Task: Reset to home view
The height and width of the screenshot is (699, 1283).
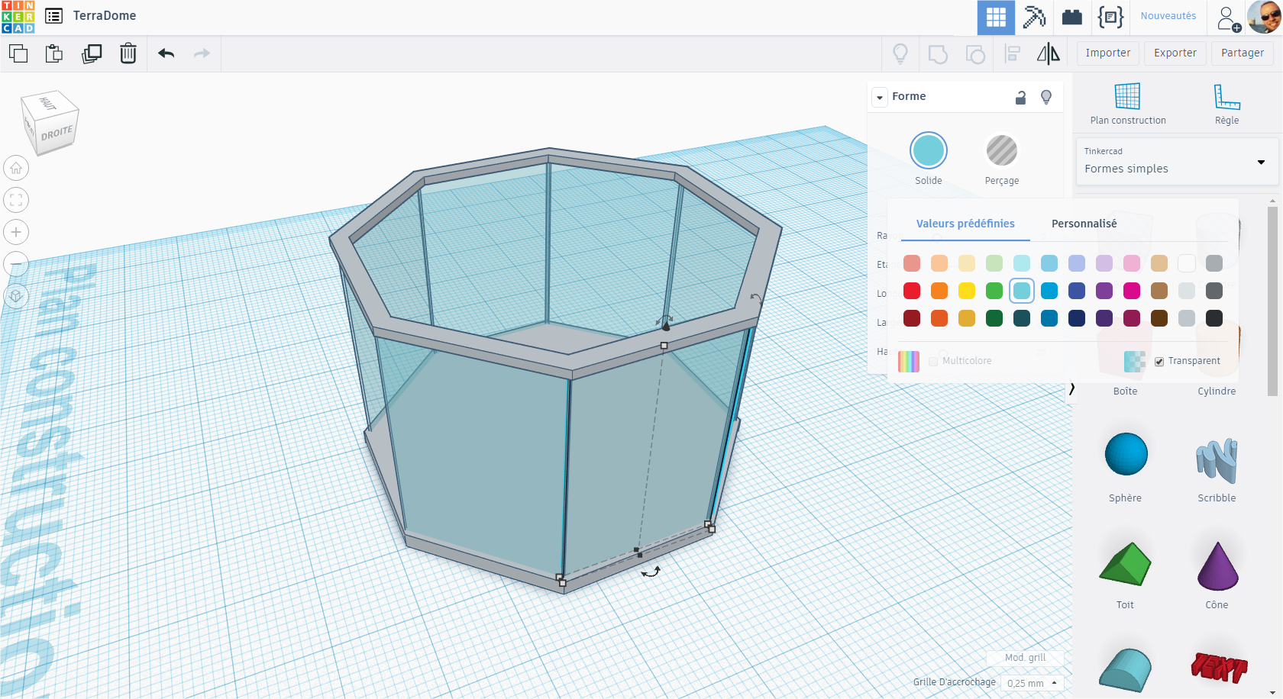Action: 16,168
